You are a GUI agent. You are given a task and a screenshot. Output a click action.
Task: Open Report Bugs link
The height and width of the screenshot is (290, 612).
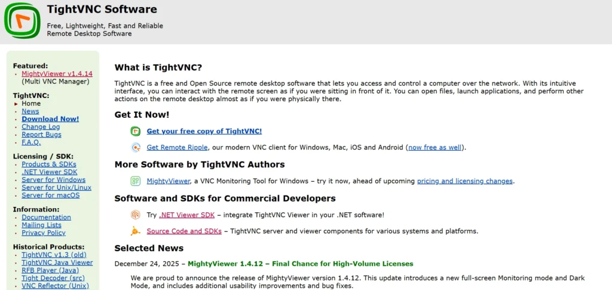pos(41,135)
